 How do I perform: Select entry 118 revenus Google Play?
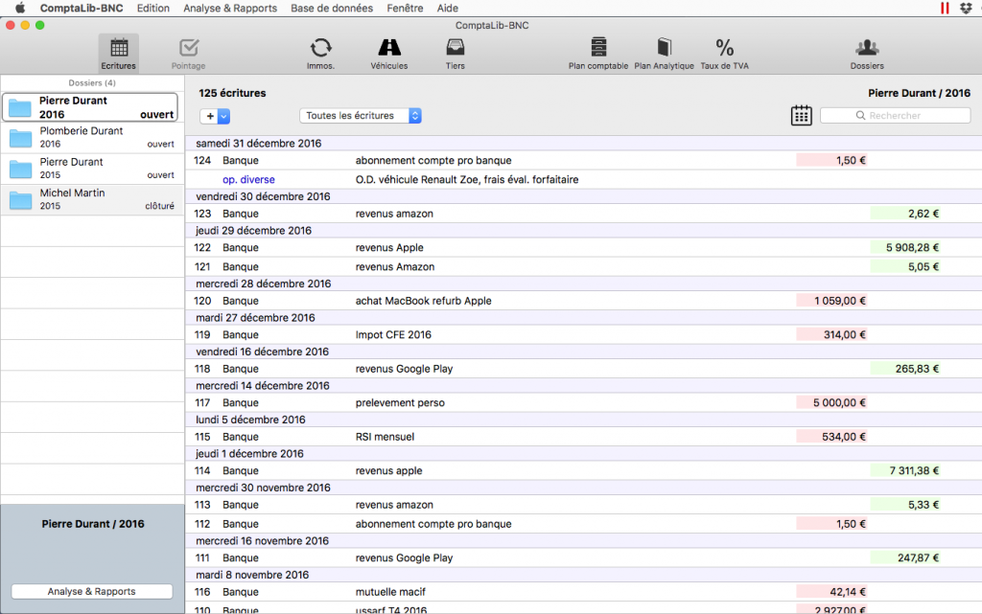[584, 369]
